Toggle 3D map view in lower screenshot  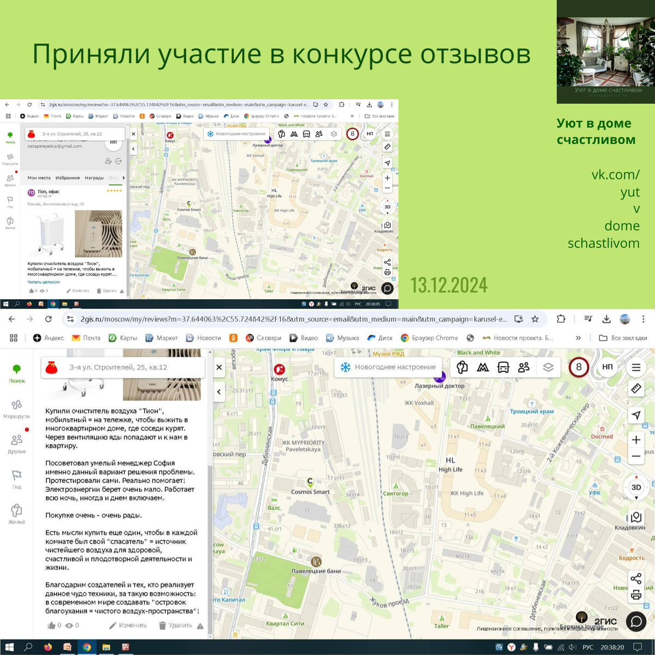[636, 487]
